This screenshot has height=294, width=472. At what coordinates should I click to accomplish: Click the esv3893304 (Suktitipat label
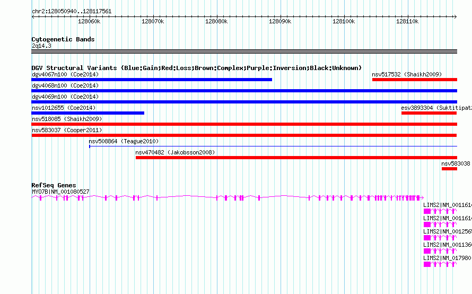[x=436, y=108]
